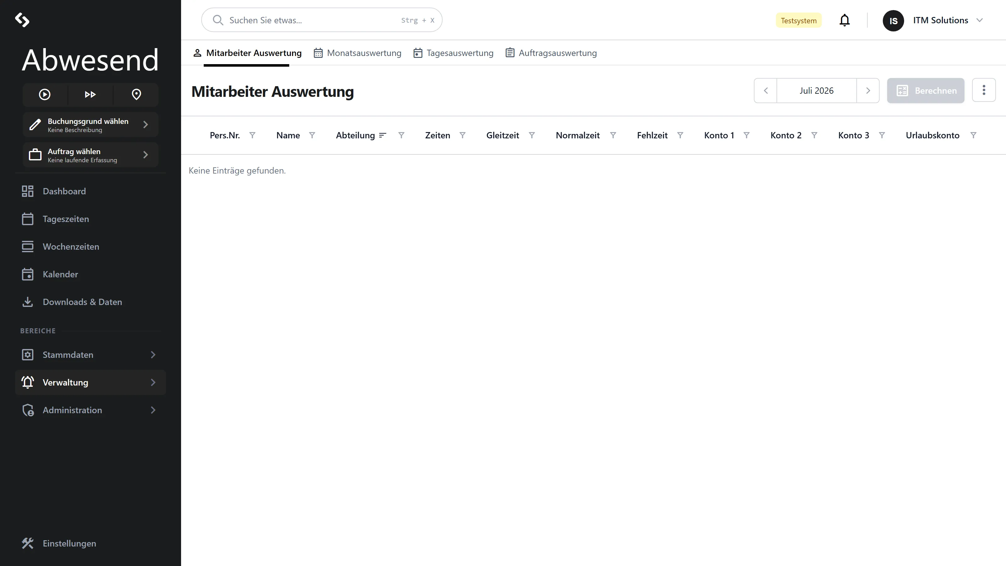
Task: Sort by Konto 3 column header
Action: [x=854, y=136]
